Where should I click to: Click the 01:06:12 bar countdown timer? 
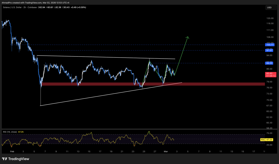[x=271, y=75]
